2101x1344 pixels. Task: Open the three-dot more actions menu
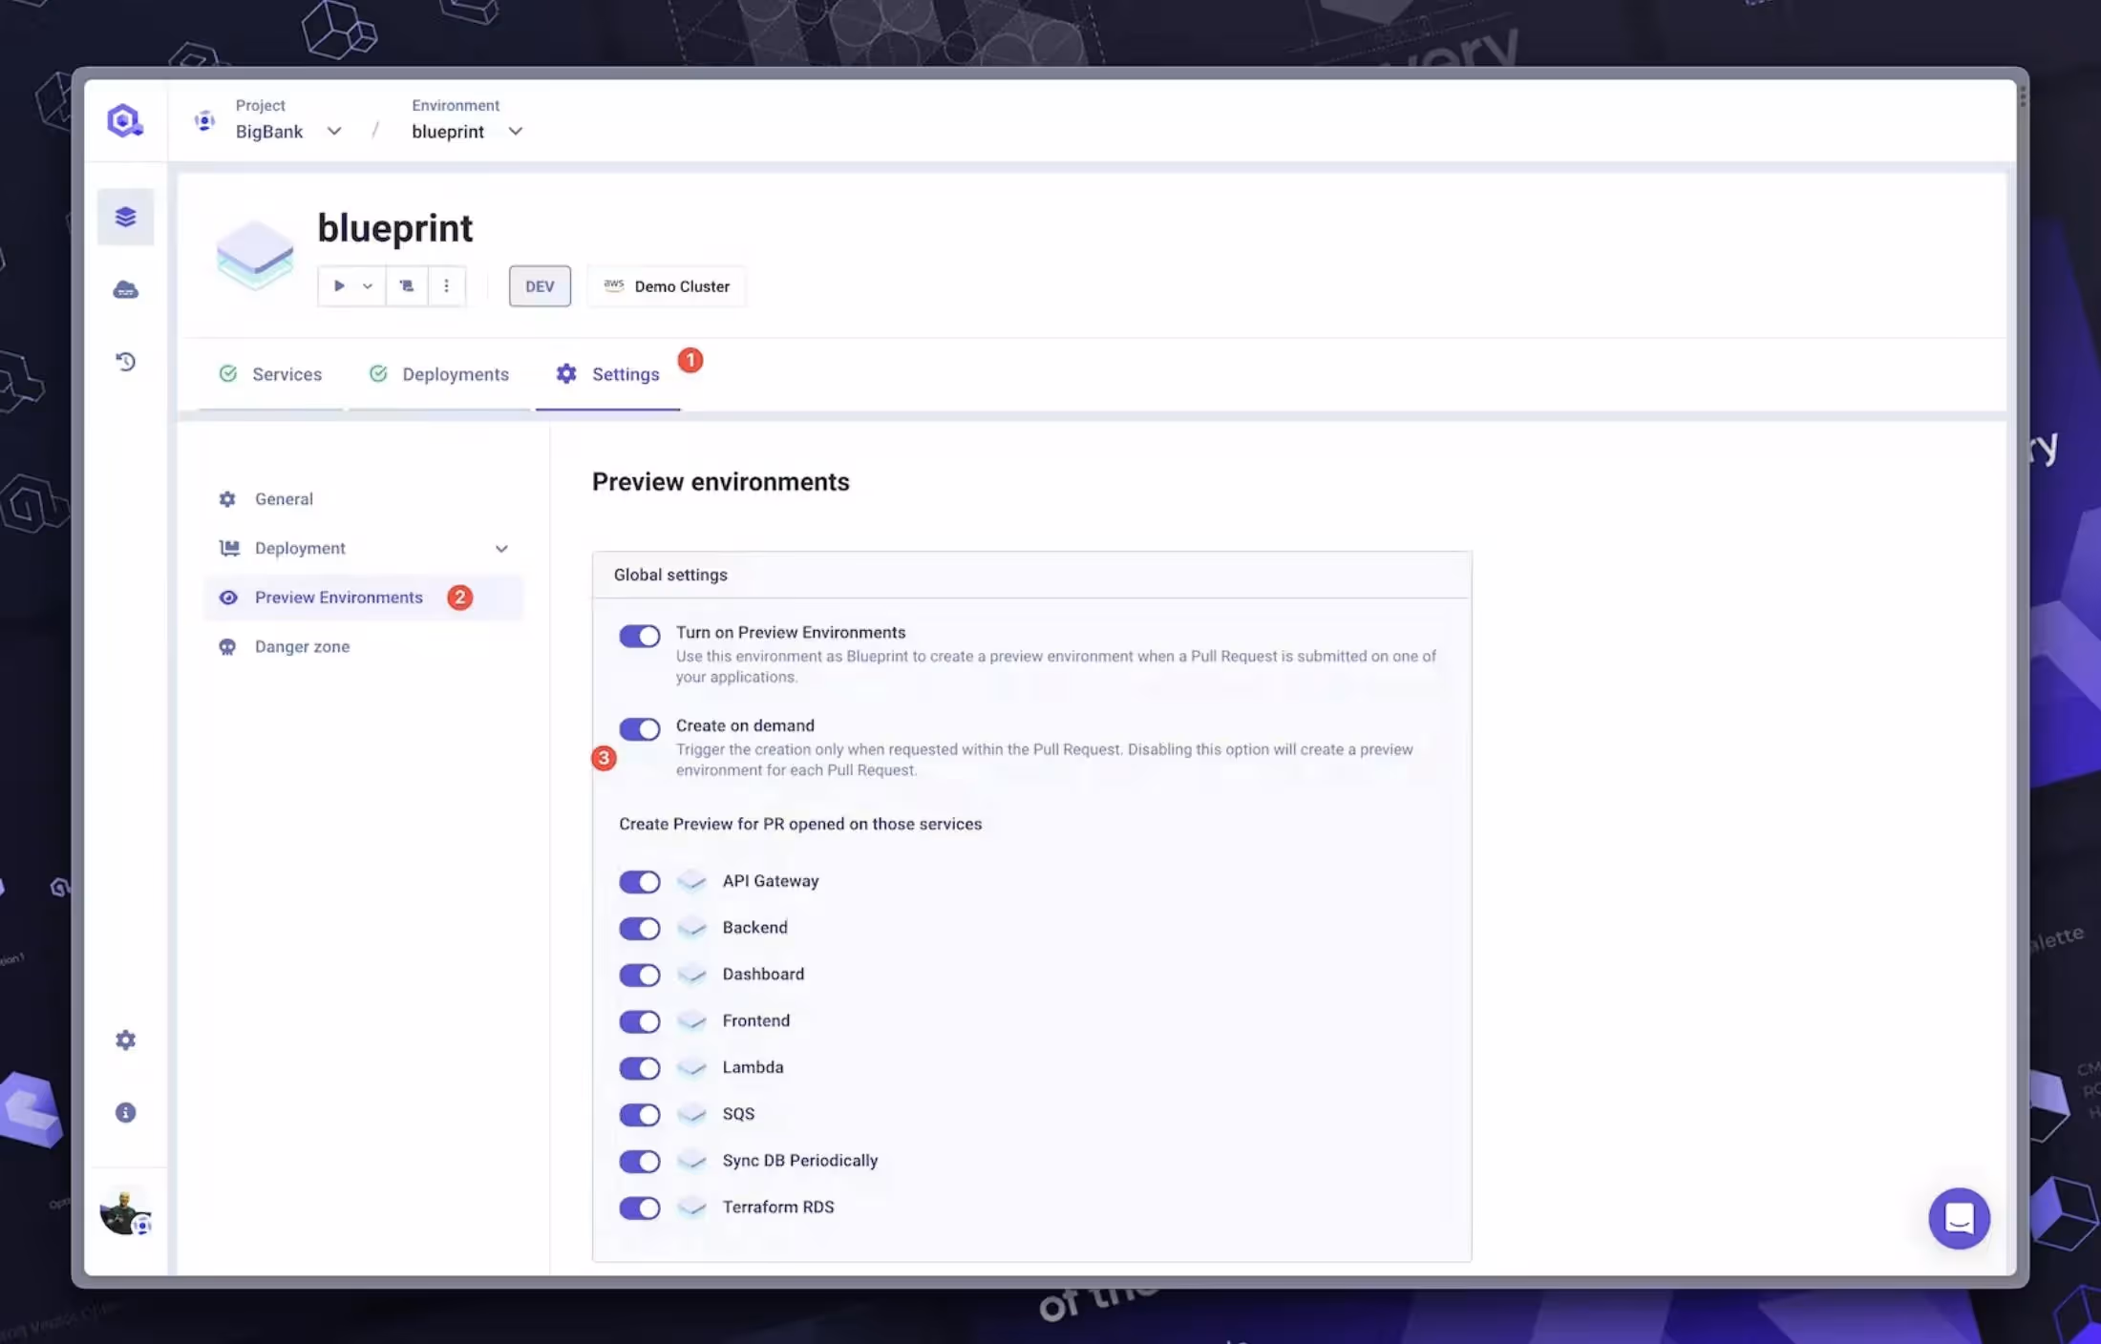(446, 285)
